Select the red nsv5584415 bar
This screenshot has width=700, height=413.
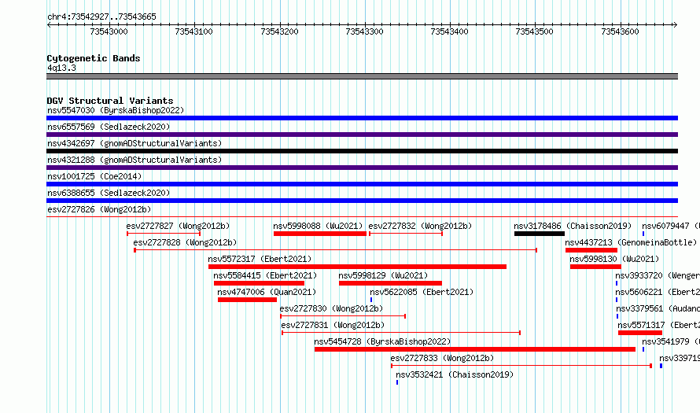click(x=259, y=283)
